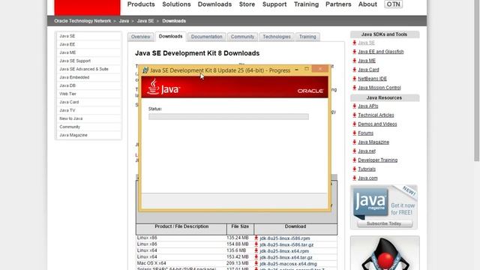
Task: Switch to the Documentation tab
Action: (207, 37)
